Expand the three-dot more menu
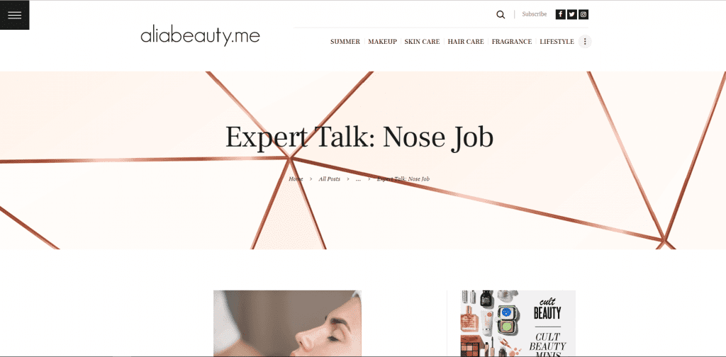Viewport: 726px width, 357px height. (585, 42)
